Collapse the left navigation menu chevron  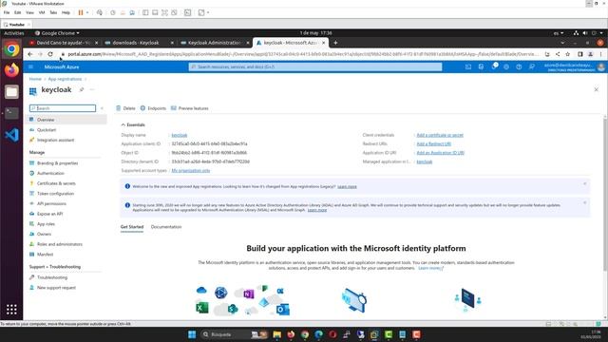click(x=102, y=108)
